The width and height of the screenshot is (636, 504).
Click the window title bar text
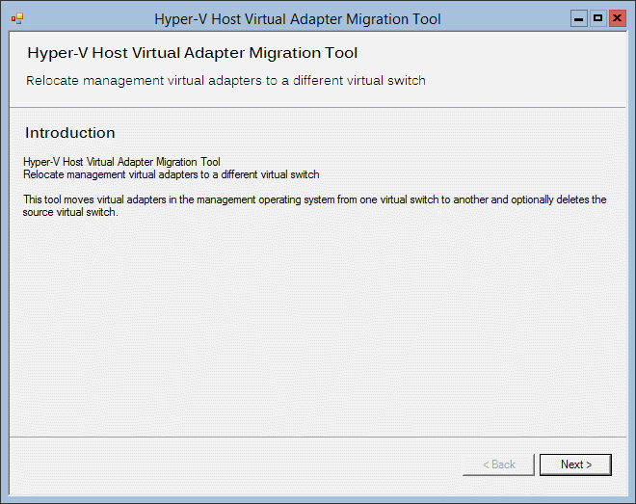click(298, 19)
